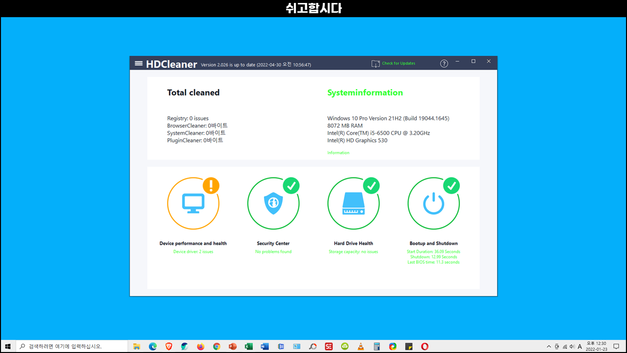Click the Total cleaned heading

click(193, 93)
